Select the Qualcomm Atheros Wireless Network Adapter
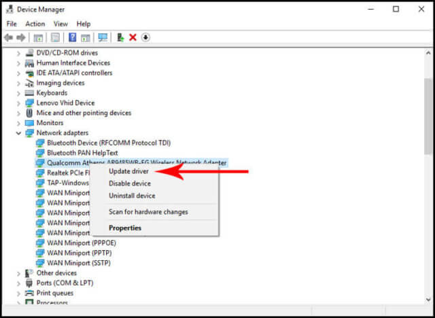435x318 pixels. click(x=131, y=163)
